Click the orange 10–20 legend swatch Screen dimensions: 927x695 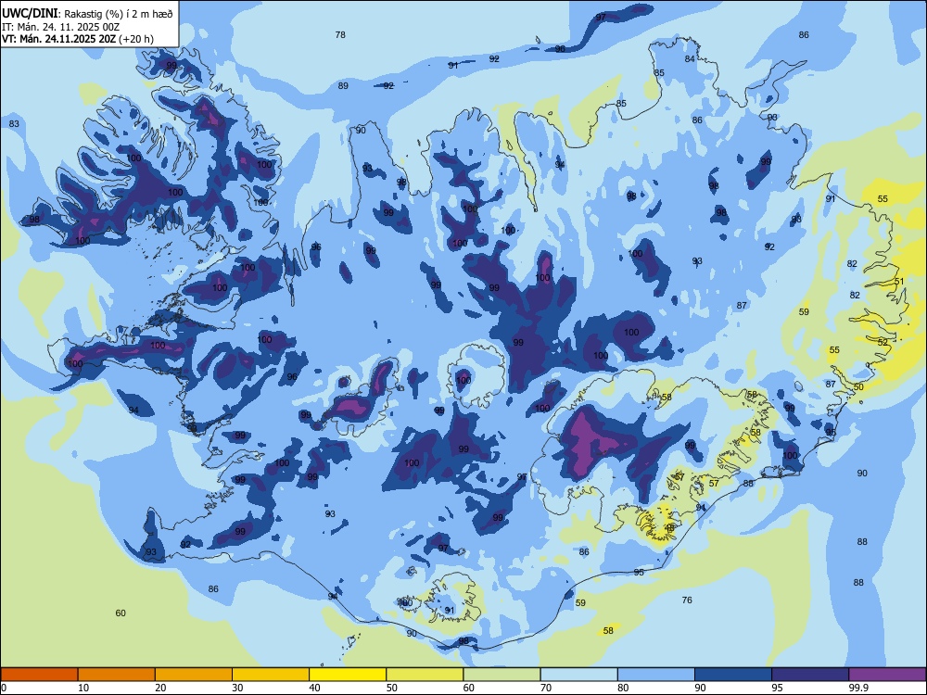click(117, 675)
